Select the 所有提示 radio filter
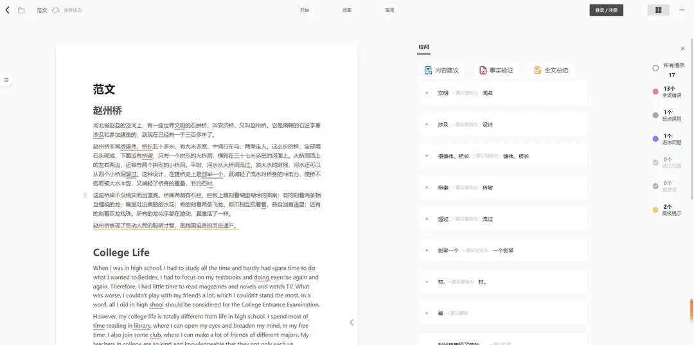694x345 pixels. click(x=655, y=67)
